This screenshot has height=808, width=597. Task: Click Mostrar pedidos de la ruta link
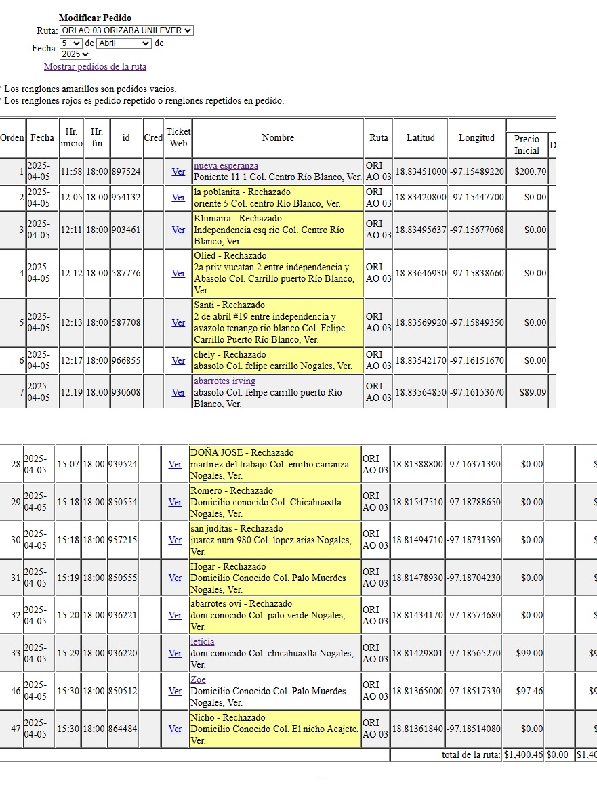pyautogui.click(x=95, y=67)
